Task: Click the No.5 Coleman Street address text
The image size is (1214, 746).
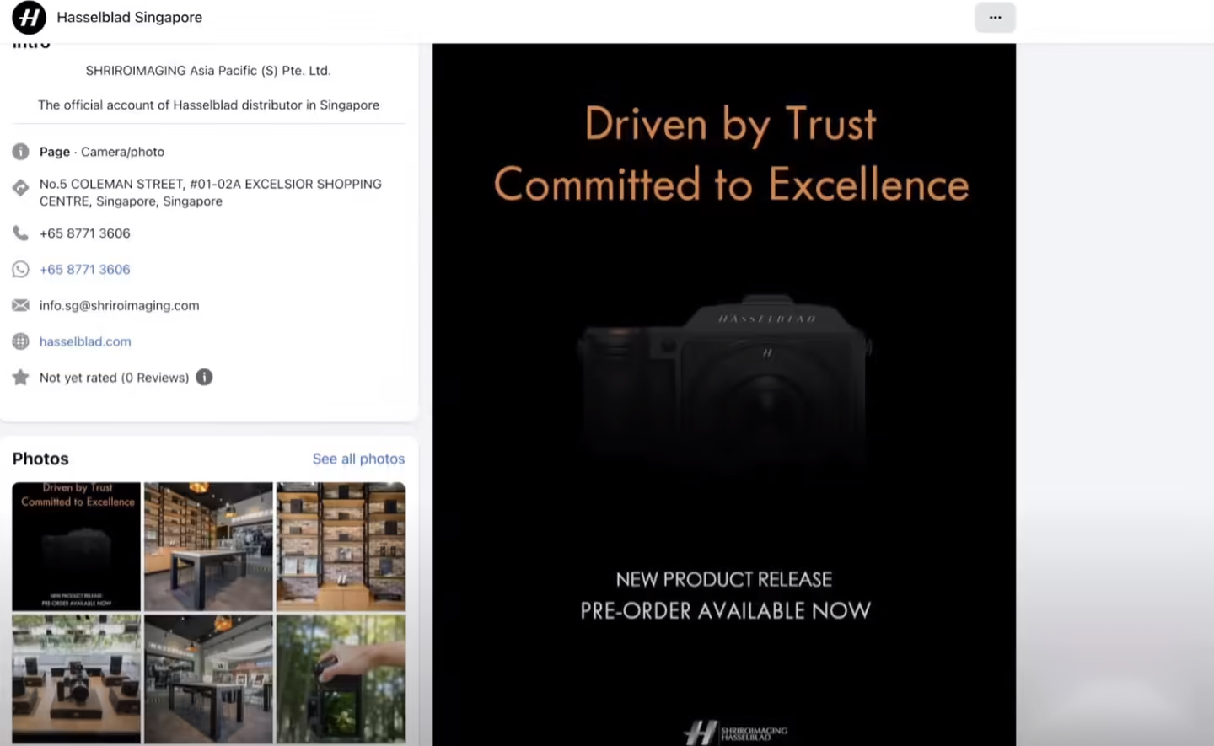Action: (x=211, y=192)
